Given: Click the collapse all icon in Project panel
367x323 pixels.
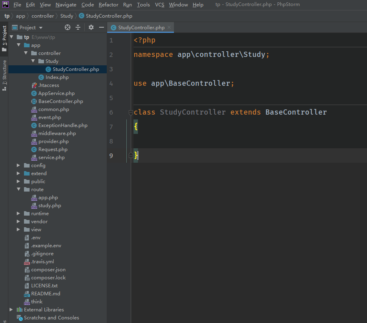Looking at the screenshot, I should tap(78, 27).
